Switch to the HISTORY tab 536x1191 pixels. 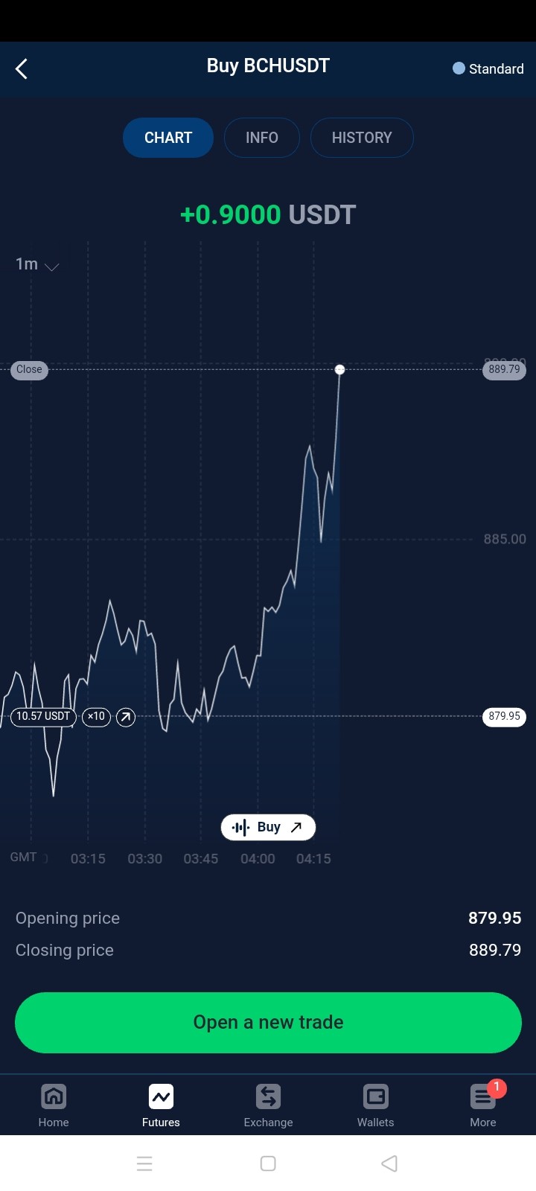coord(362,138)
